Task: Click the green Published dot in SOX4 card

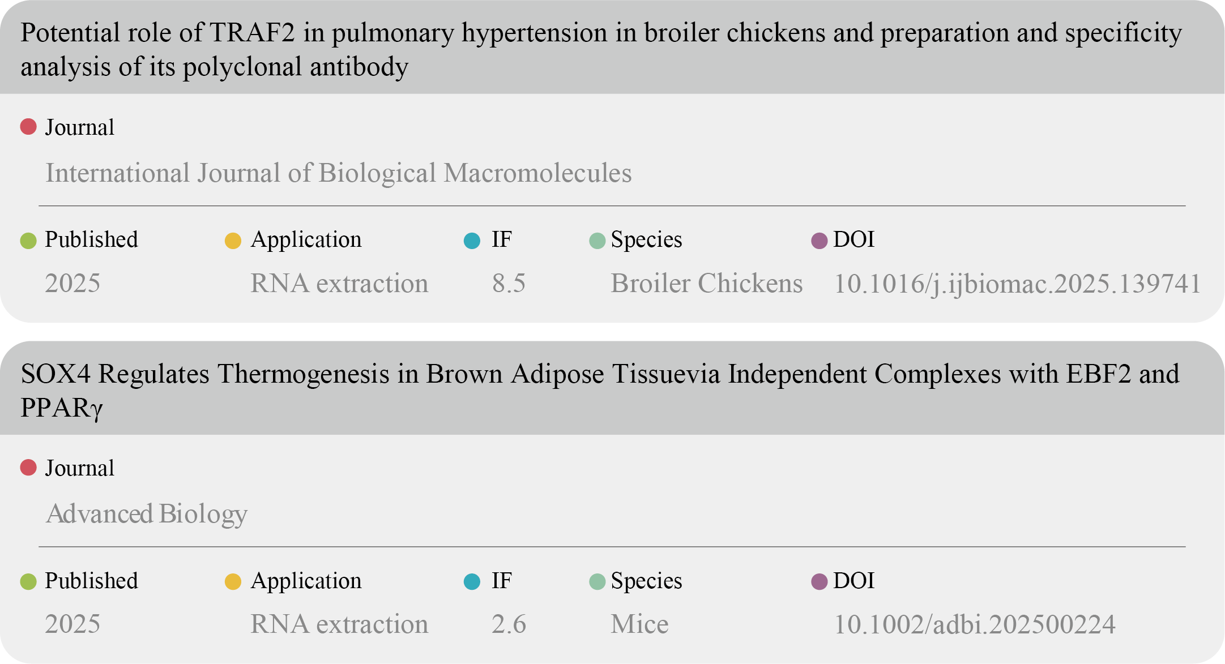Action: coord(28,581)
